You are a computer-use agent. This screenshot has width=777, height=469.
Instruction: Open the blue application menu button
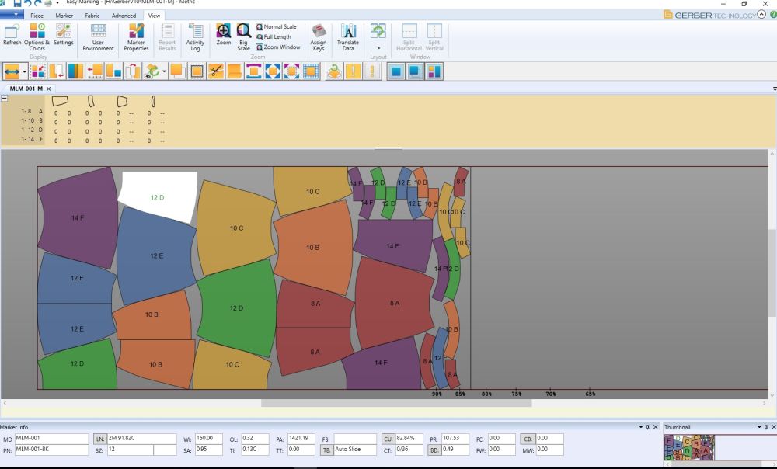pyautogui.click(x=12, y=15)
